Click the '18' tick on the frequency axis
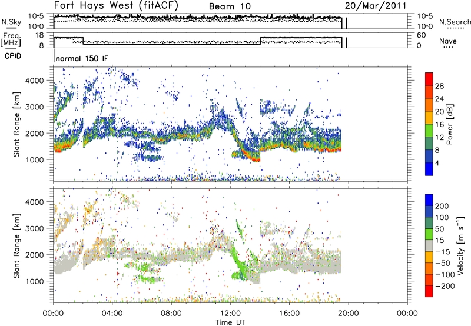Image resolution: width=471 pixels, height=326 pixels. pos(39,35)
